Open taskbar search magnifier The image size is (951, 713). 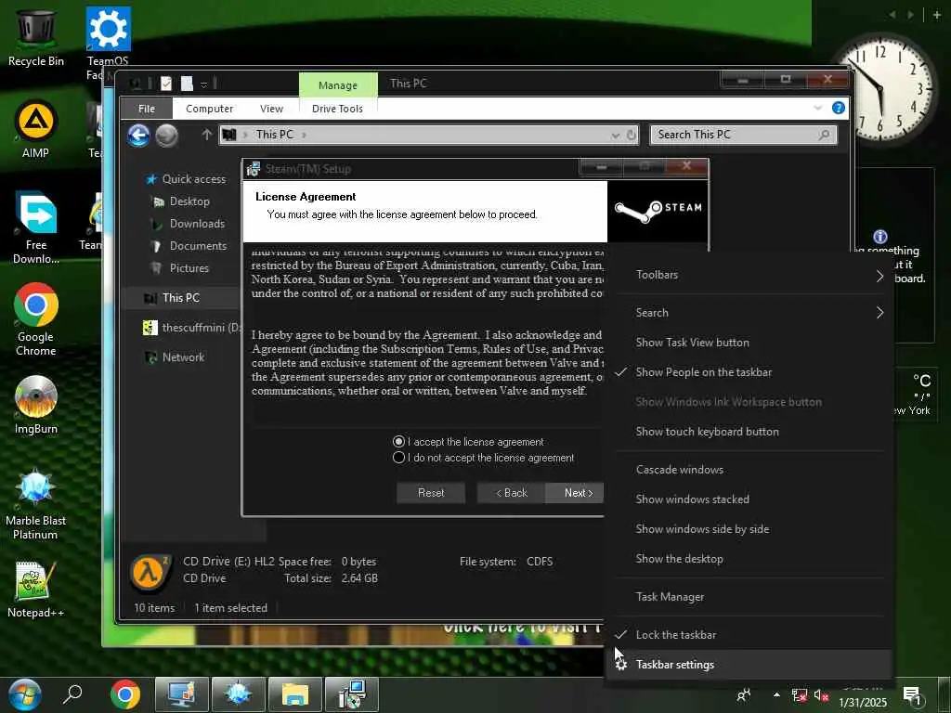[x=72, y=694]
